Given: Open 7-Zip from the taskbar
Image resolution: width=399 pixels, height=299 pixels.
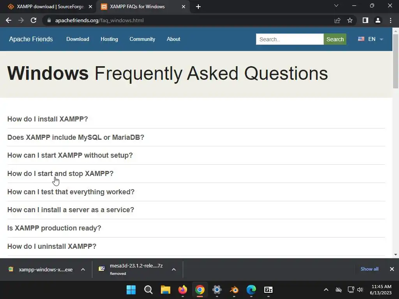Looking at the screenshot, I should 268,290.
